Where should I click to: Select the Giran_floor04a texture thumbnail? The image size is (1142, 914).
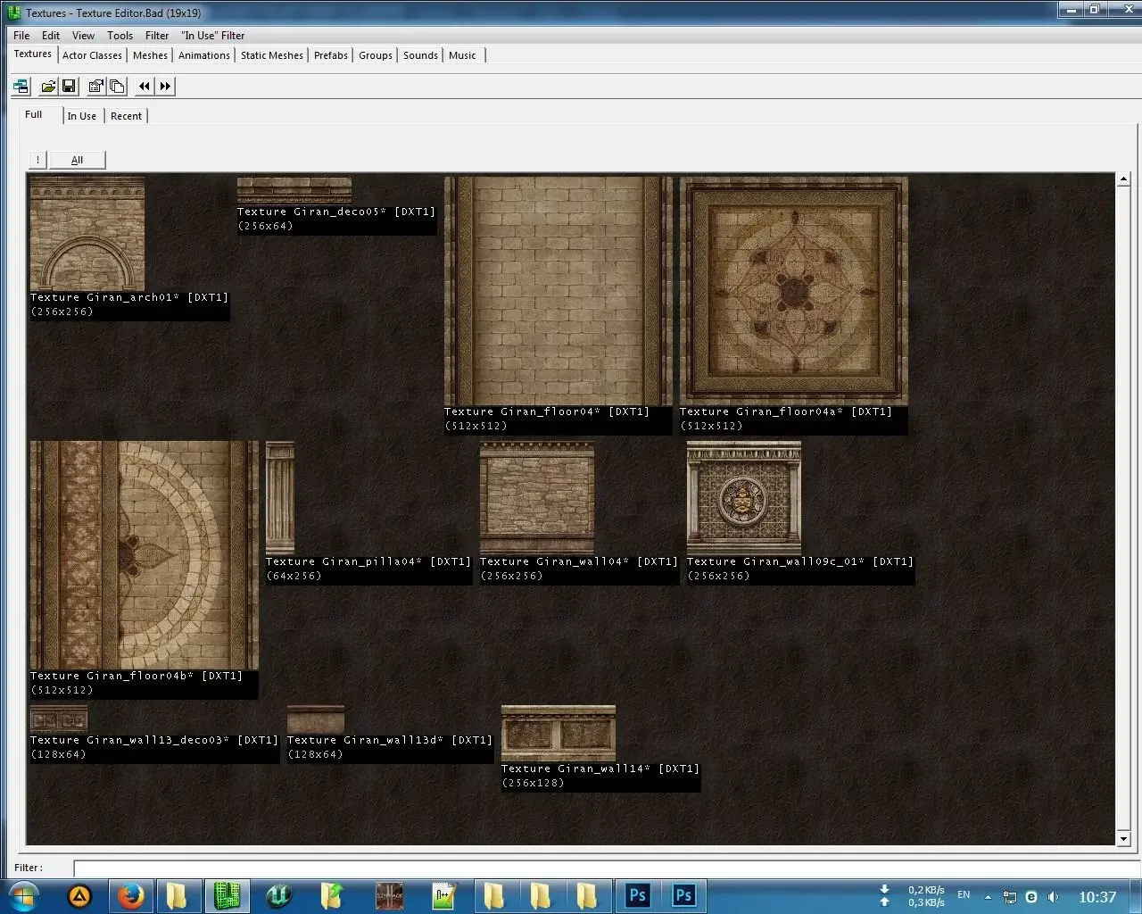point(794,291)
